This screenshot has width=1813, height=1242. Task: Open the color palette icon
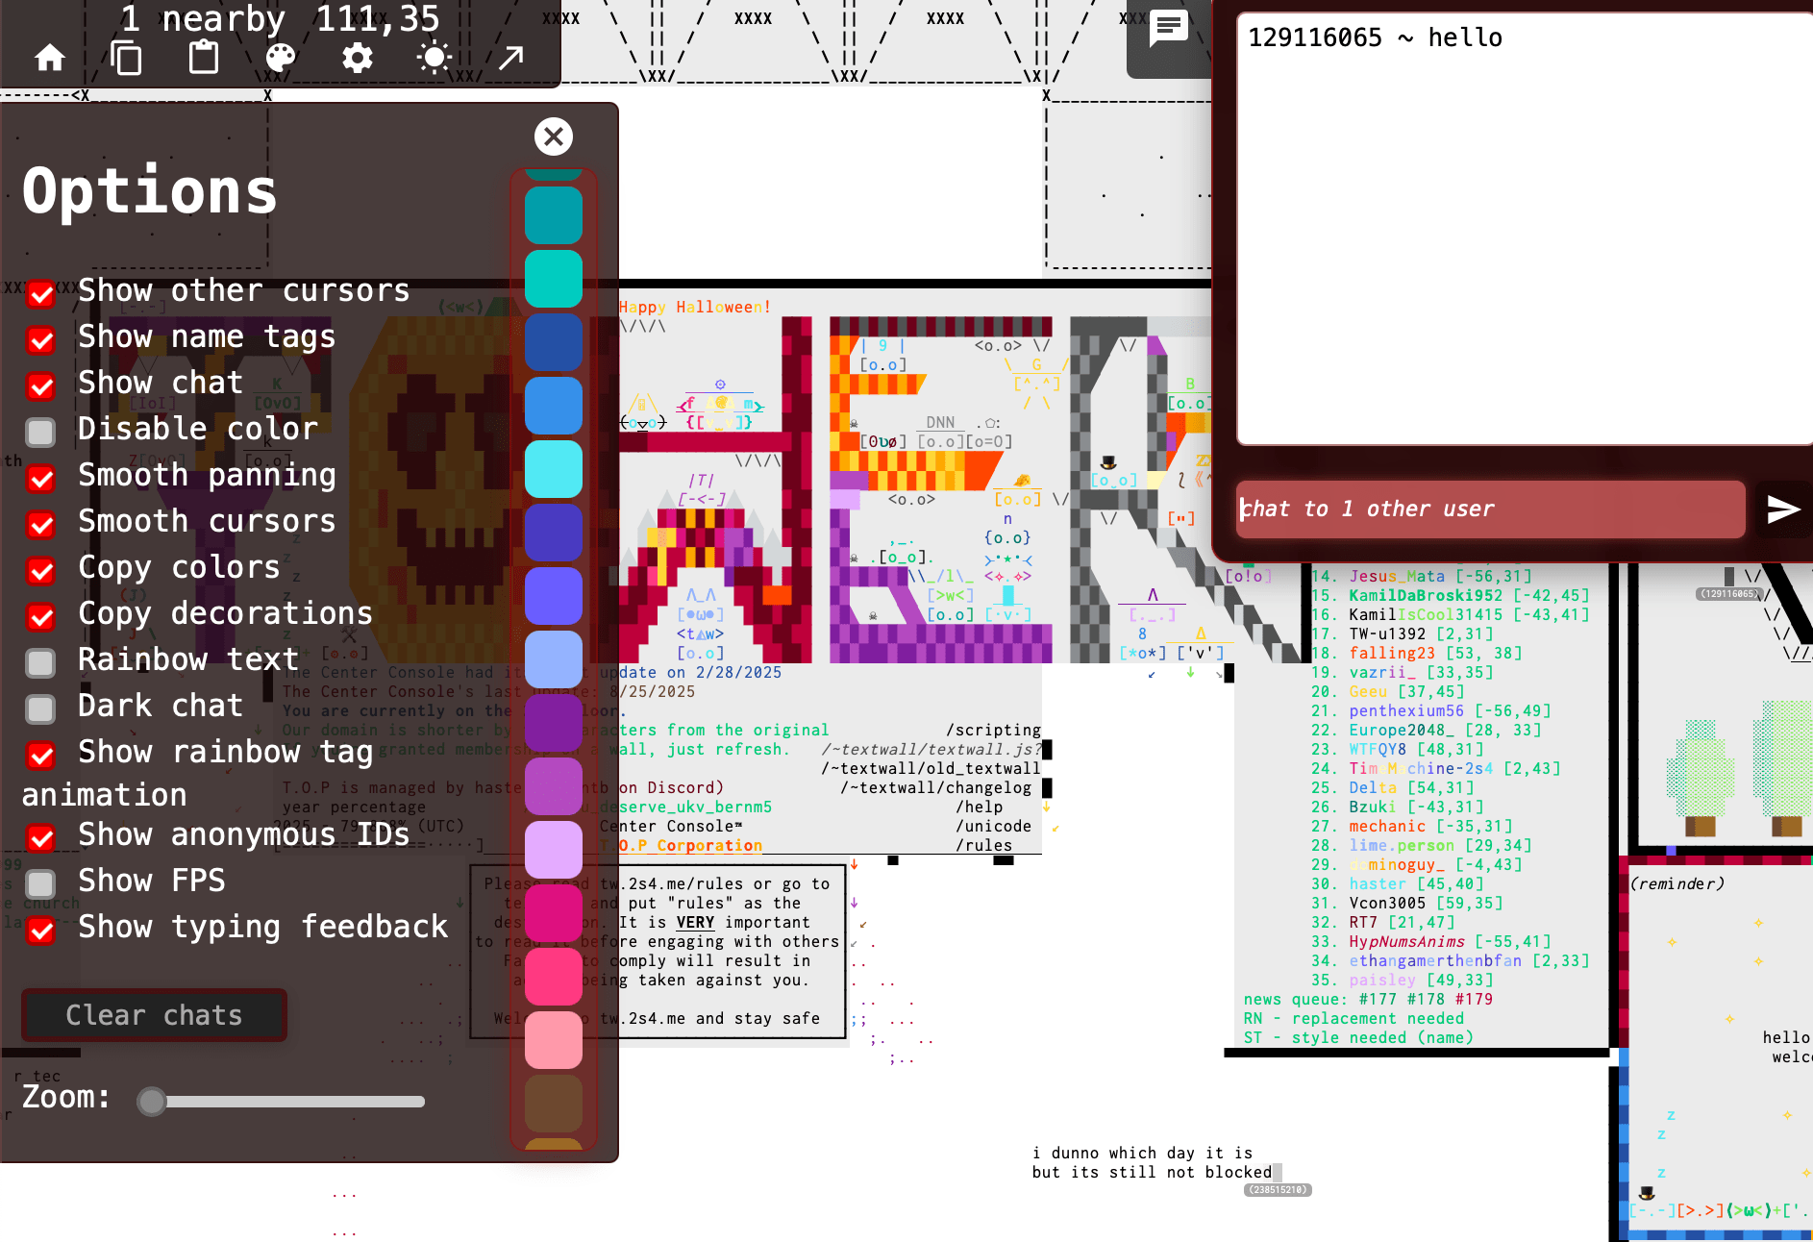coord(280,59)
